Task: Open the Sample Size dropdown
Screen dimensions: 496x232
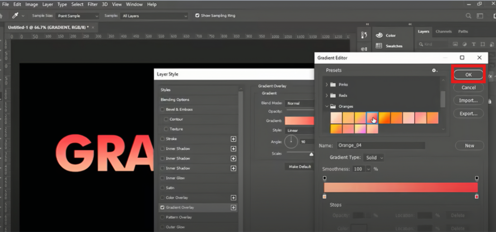Action: [77, 16]
